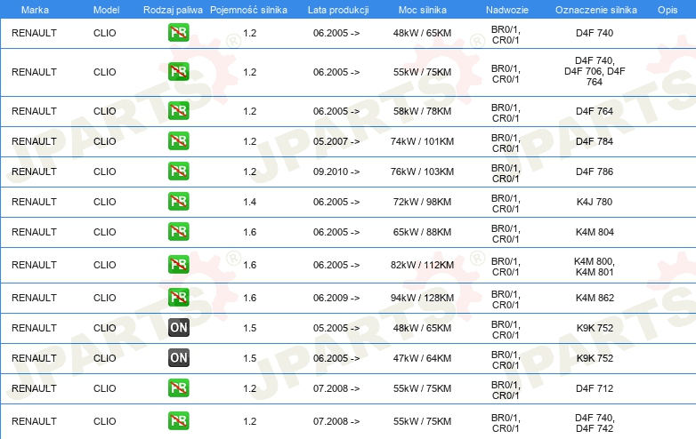Click the petrol icon in the K4M 804 row
This screenshot has height=439, width=696.
(x=178, y=232)
